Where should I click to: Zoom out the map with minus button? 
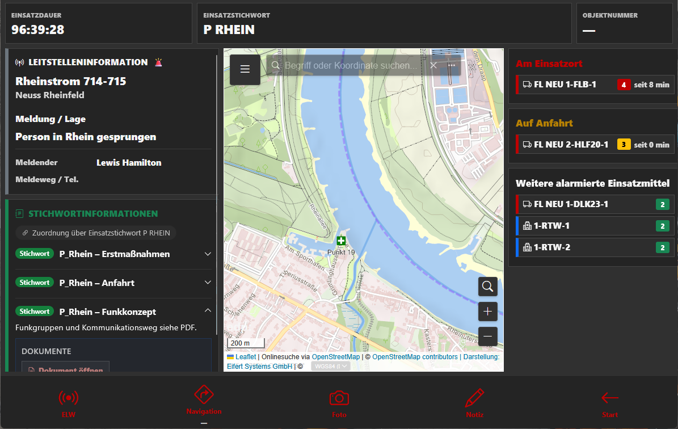coord(487,337)
